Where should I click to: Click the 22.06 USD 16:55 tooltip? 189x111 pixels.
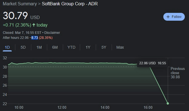153,63
